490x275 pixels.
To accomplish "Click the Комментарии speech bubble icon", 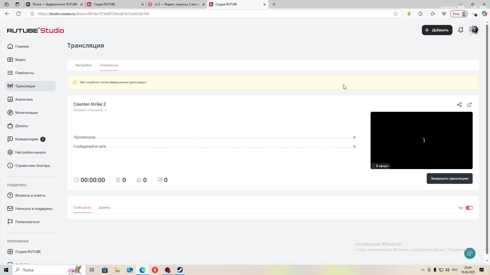I will [10, 139].
